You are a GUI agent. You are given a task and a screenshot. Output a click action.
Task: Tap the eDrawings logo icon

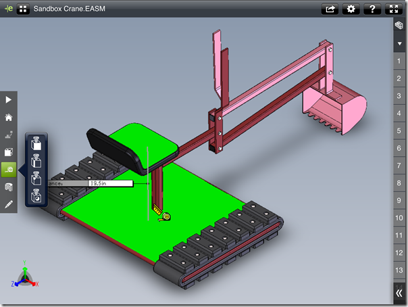pos(9,9)
